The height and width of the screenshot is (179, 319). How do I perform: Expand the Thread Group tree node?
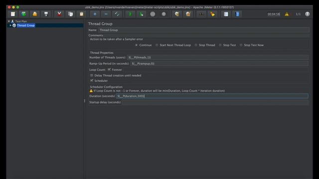click(x=10, y=25)
